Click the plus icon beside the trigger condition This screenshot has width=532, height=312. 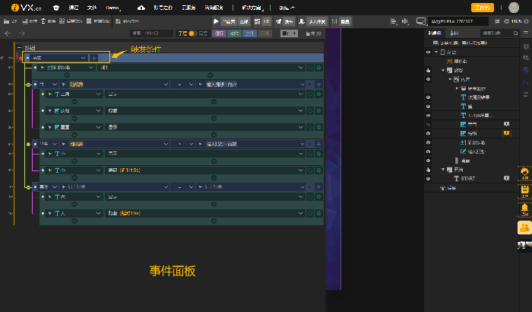(x=93, y=57)
